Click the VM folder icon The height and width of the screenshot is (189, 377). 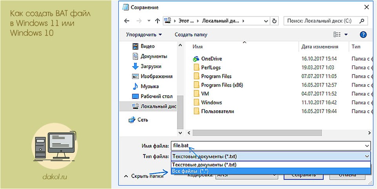click(196, 94)
